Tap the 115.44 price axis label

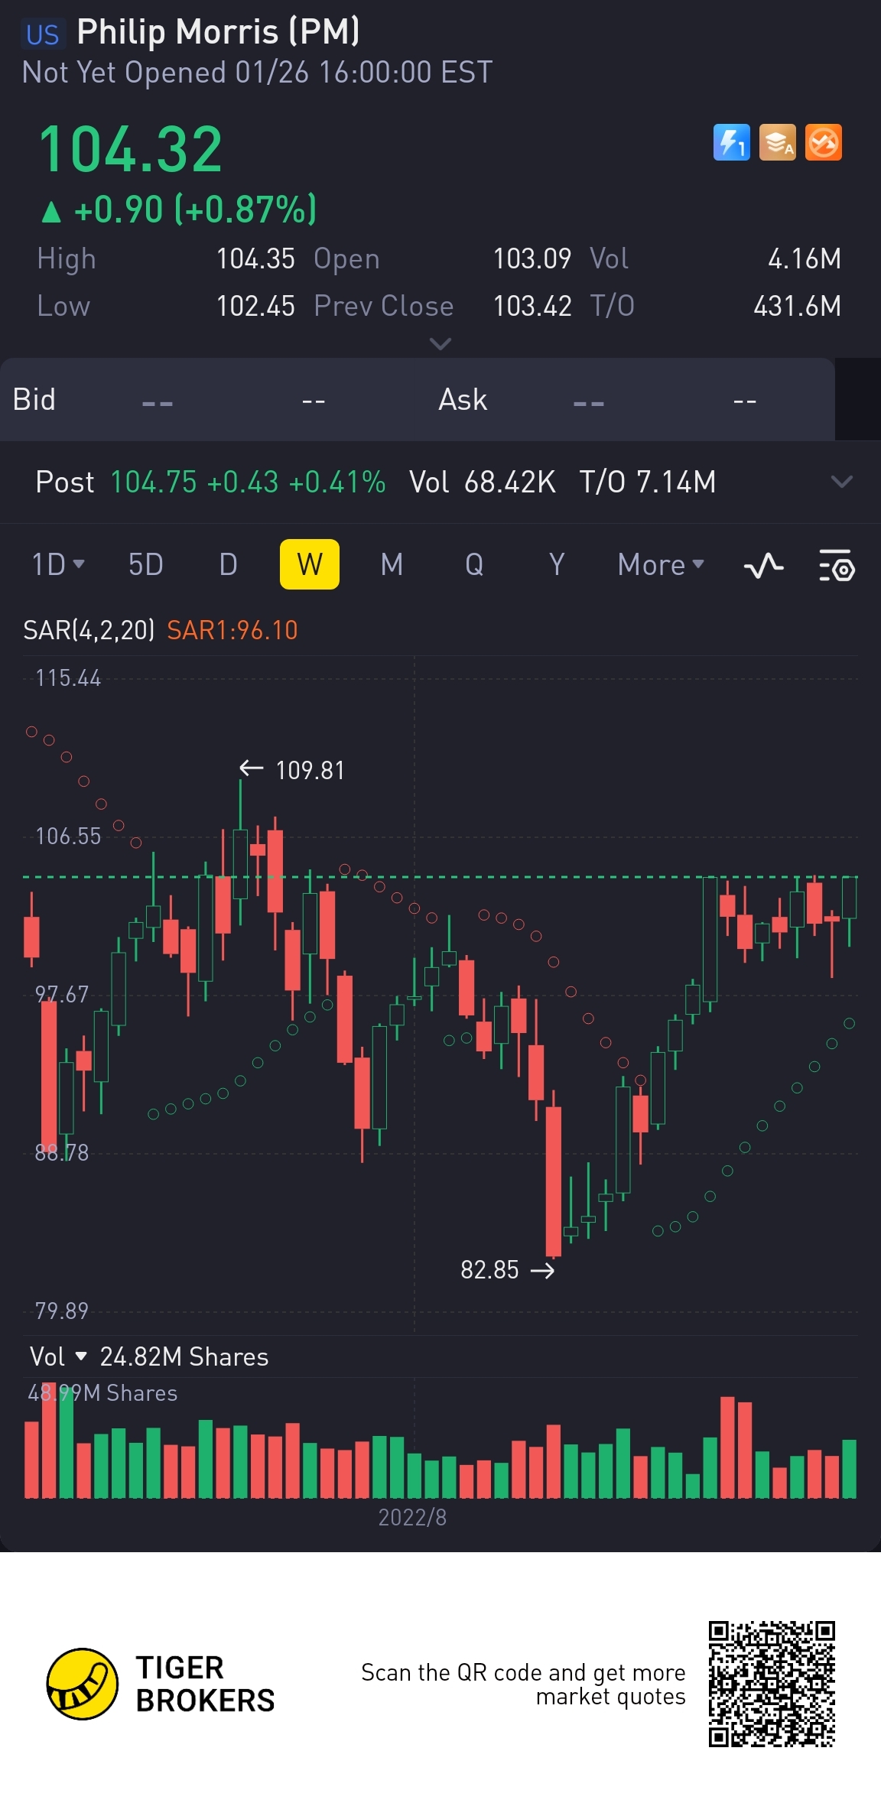(68, 678)
